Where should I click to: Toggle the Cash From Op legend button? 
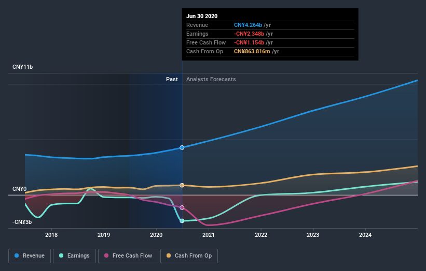189,256
